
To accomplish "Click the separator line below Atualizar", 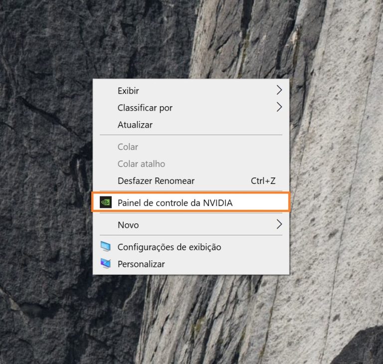I will click(x=191, y=135).
